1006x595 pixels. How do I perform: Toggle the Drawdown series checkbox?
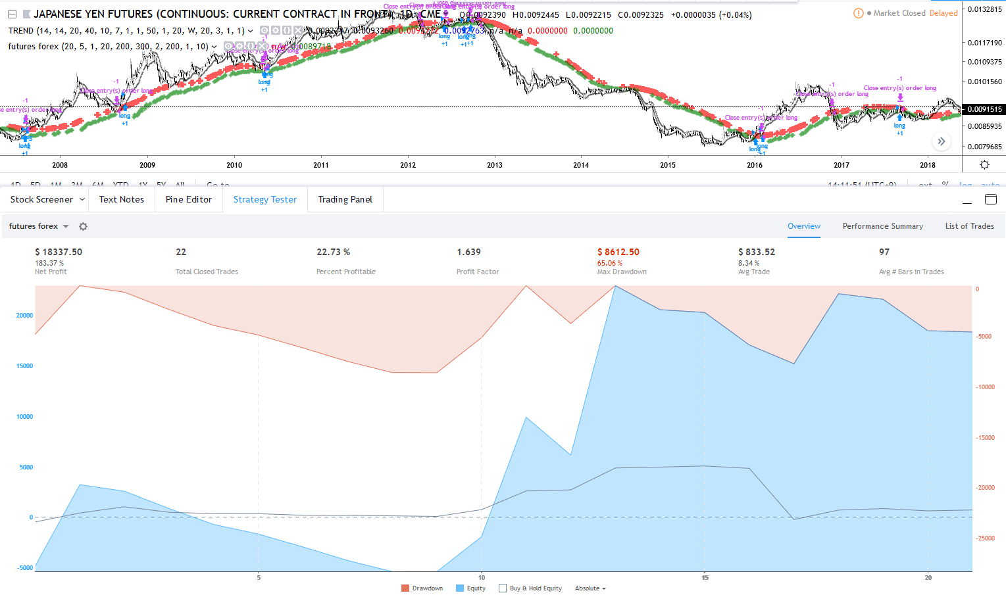405,588
